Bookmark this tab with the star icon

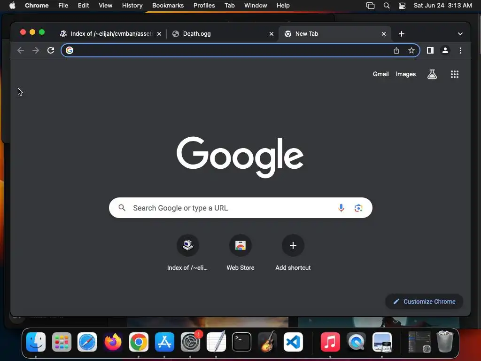[411, 50]
